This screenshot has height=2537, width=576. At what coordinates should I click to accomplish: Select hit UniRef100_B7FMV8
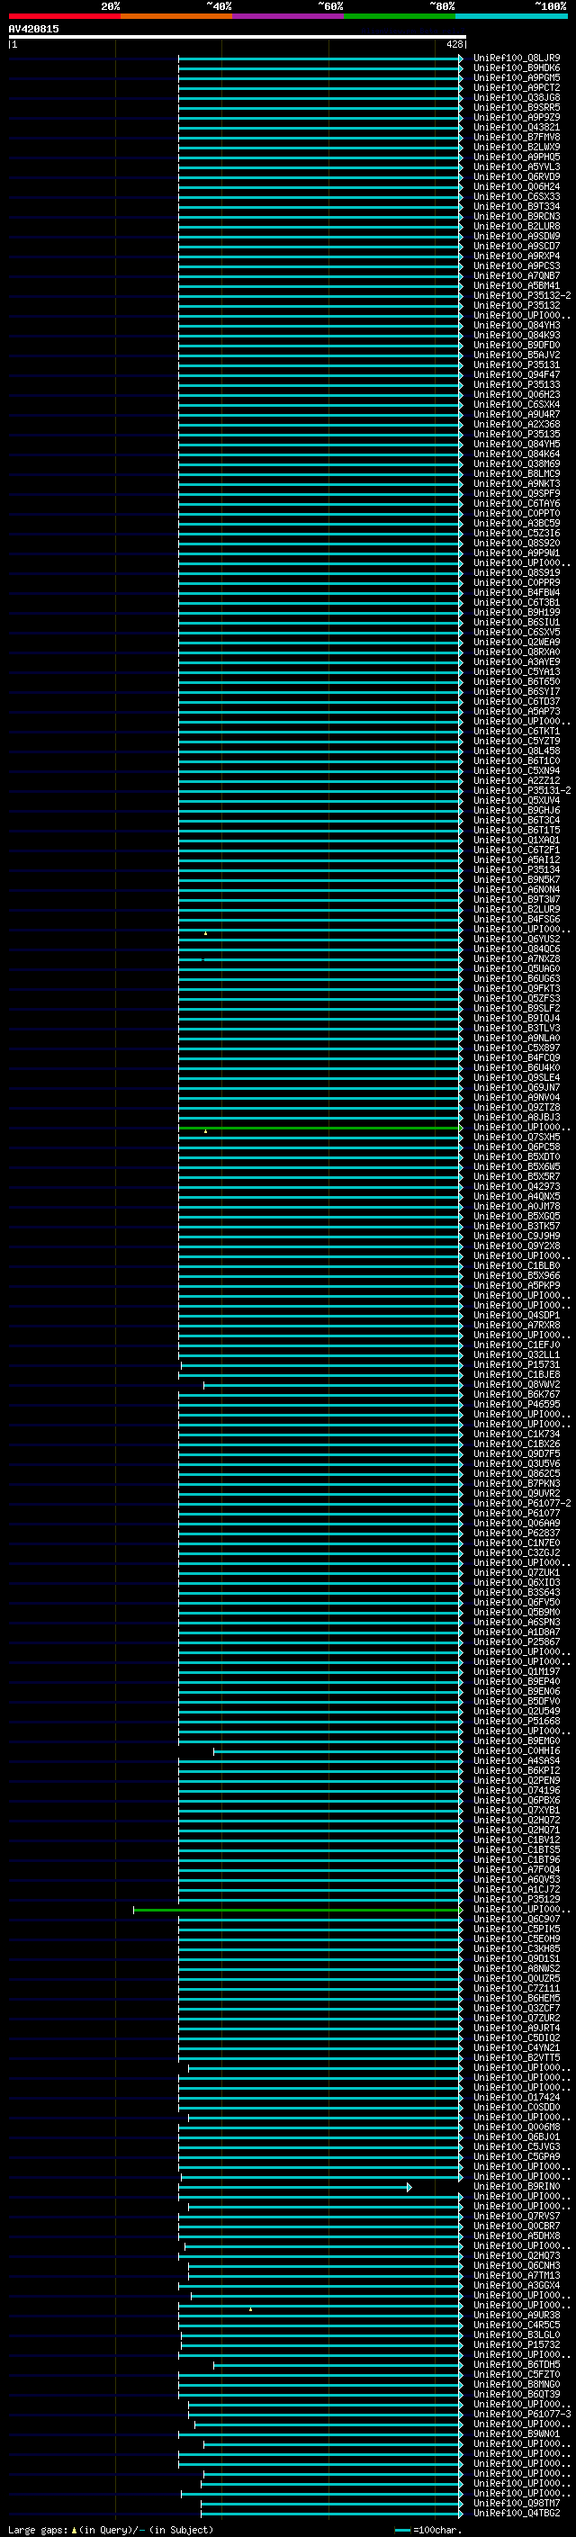pos(517,137)
